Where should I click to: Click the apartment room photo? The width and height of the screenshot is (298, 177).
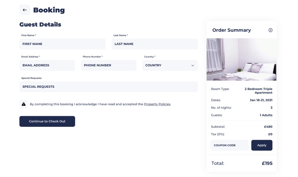click(x=241, y=59)
